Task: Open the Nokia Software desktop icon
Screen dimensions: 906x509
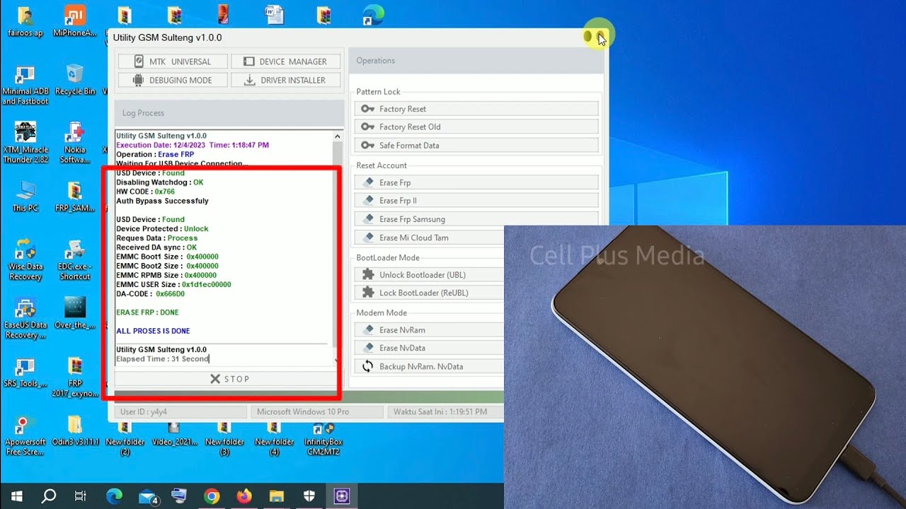Action: tap(75, 144)
